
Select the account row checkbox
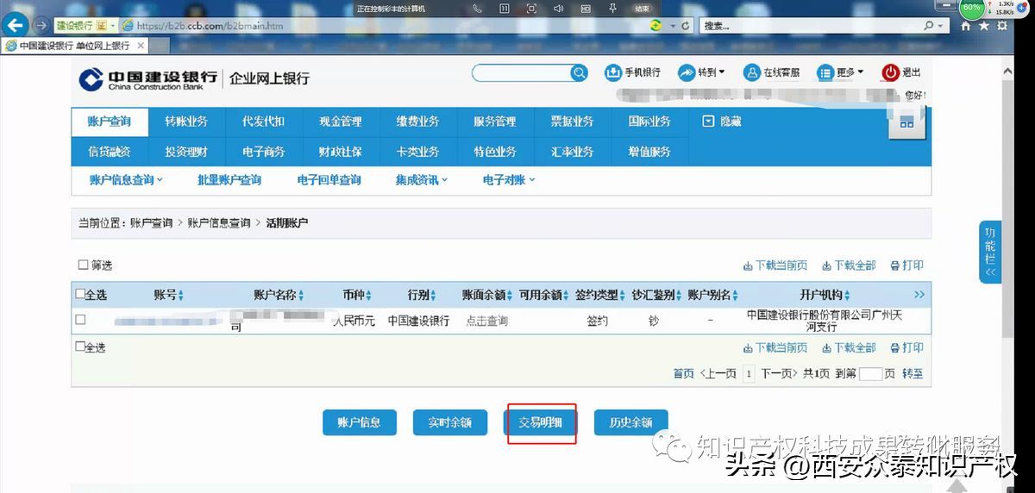[x=80, y=320]
